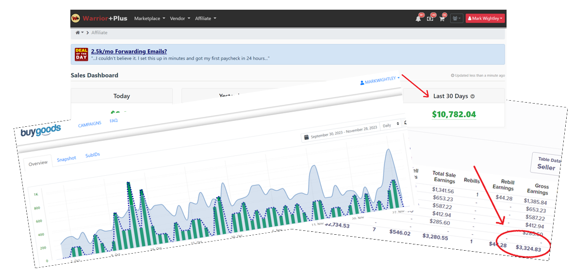574x272 pixels.
Task: Click the calendar icon in the BuyGoods date range
Action: (x=306, y=137)
